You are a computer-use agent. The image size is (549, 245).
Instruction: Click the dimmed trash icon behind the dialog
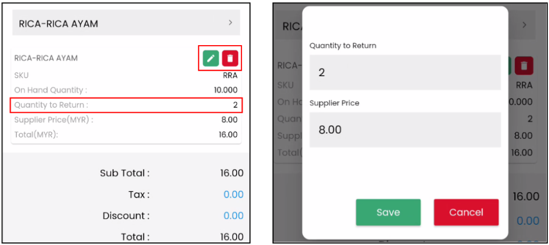[x=523, y=66]
